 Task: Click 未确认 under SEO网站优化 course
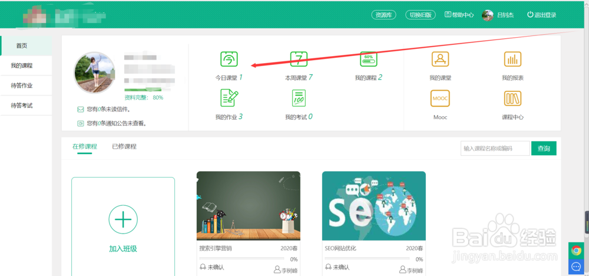342,267
